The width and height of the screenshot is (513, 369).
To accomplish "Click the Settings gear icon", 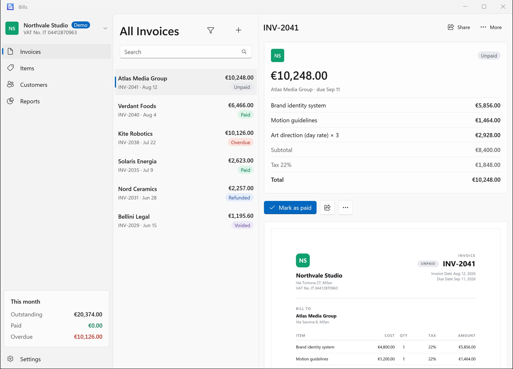I will pos(11,359).
